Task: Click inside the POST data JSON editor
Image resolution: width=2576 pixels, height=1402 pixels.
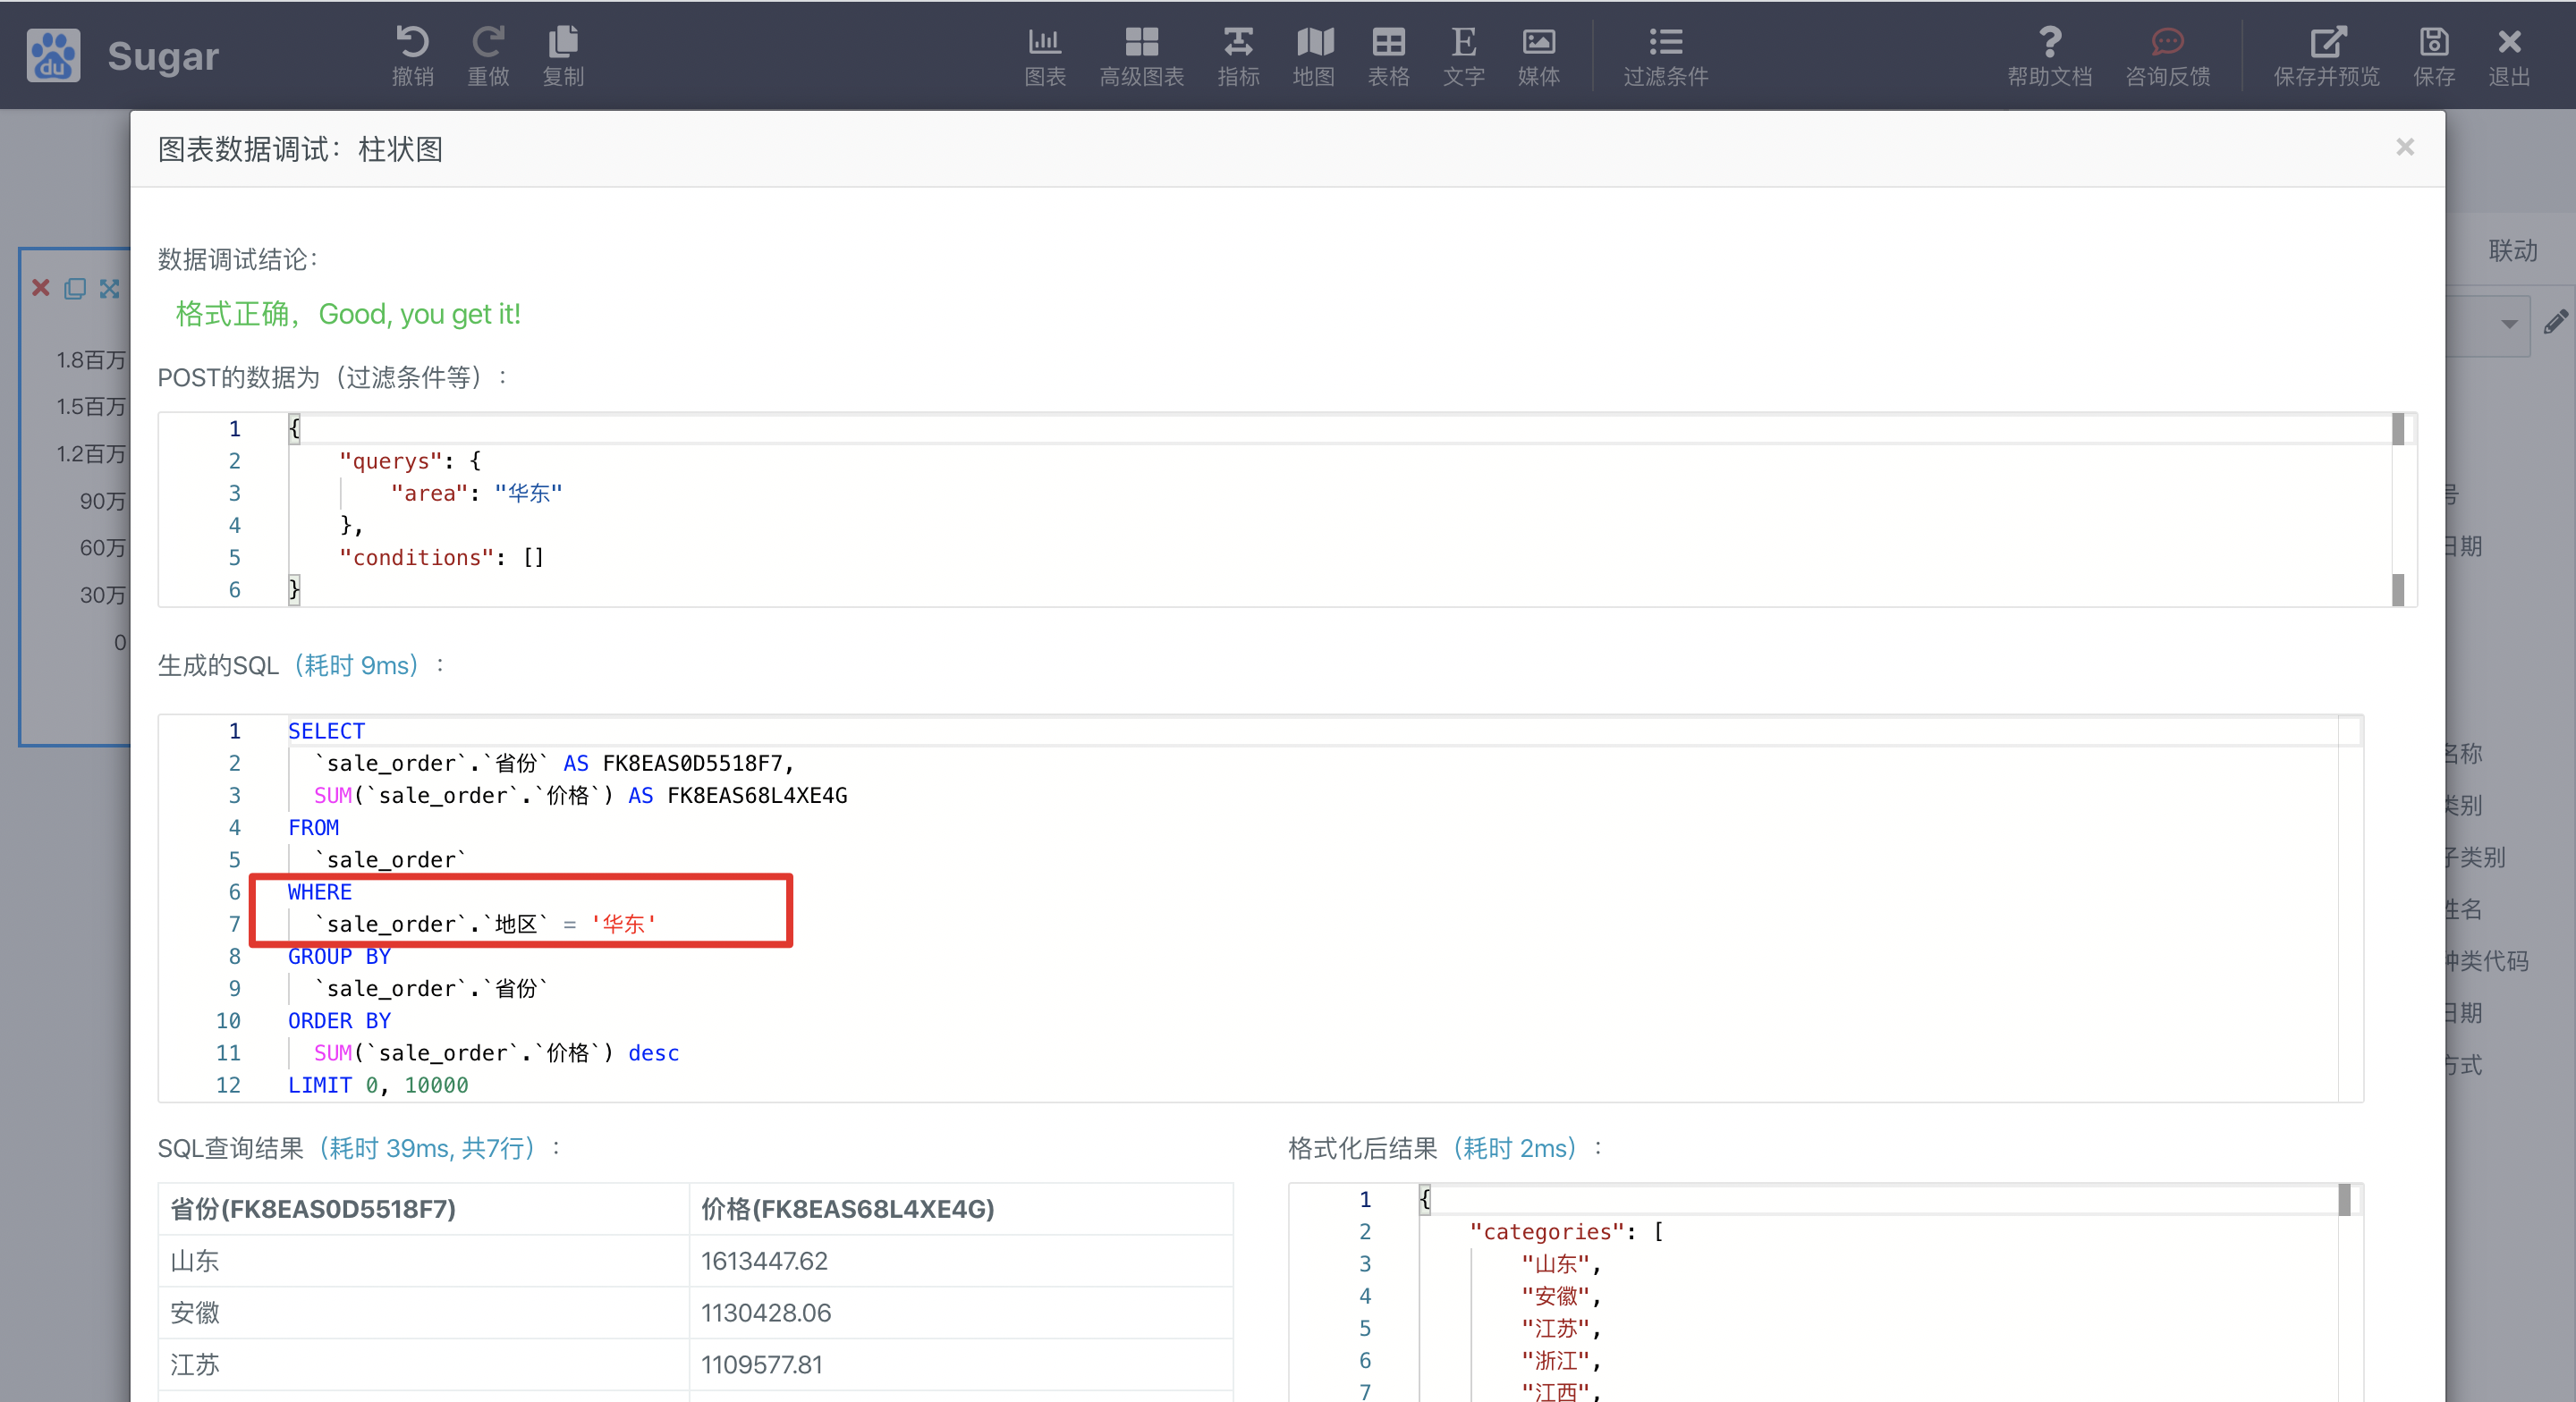Action: 1287,509
